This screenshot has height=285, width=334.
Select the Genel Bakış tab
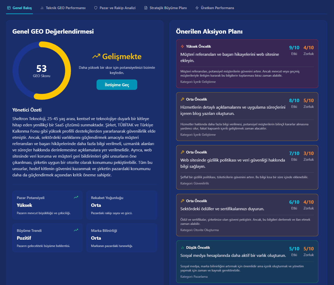pos(20,8)
